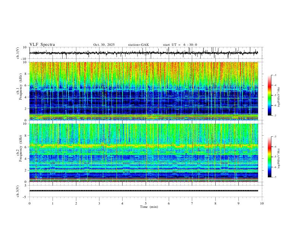Image resolution: width=295 pixels, height=228 pixels.
Task: Click time axis tick label "3"
Action: coord(99,203)
